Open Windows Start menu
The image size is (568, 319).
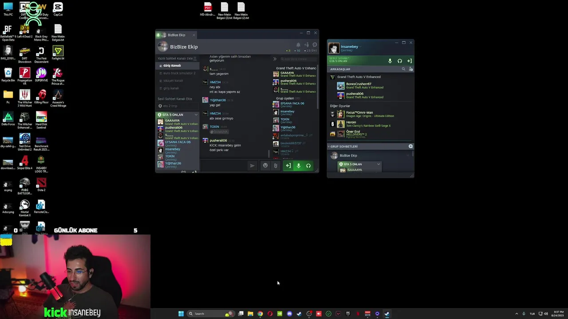181,314
